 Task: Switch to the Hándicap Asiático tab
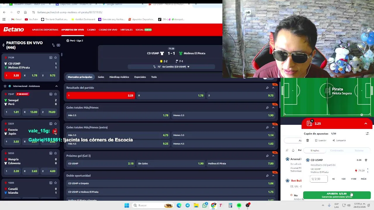click(x=119, y=77)
